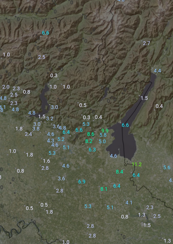This screenshot has width=173, height=244.
Task: Select the 6.9 data point
Action: tap(82, 182)
